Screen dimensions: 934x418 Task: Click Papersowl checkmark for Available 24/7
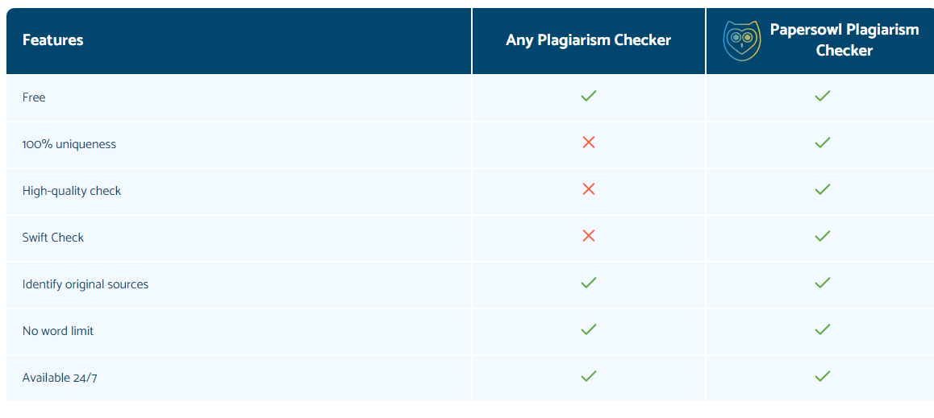(x=823, y=376)
